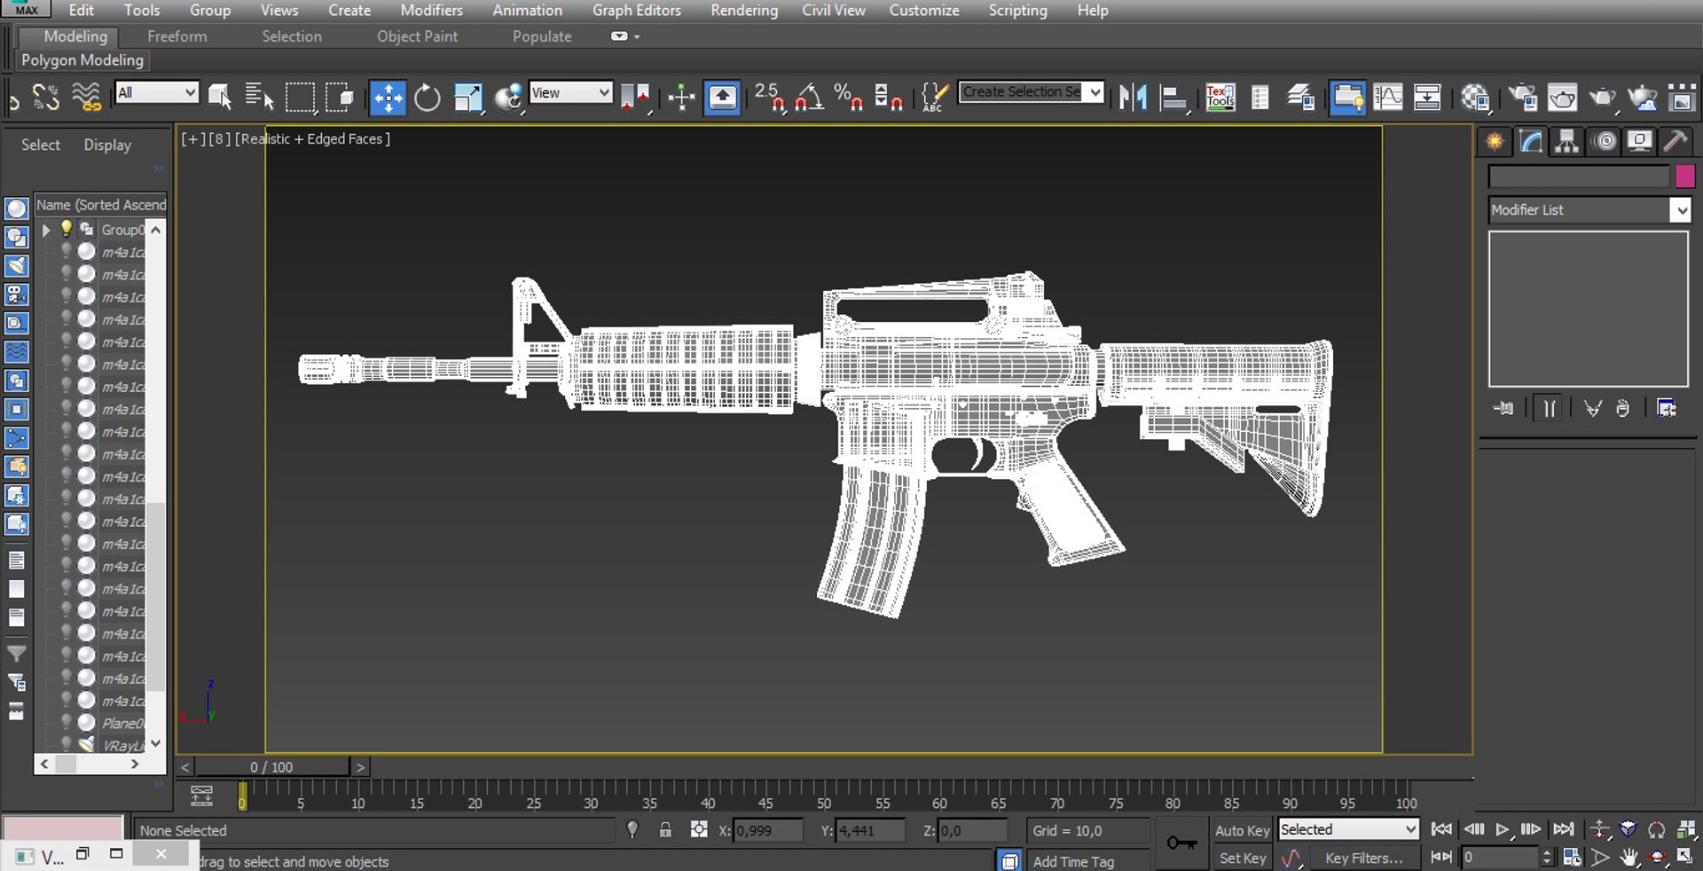Open the Modifiers menu

click(x=432, y=11)
